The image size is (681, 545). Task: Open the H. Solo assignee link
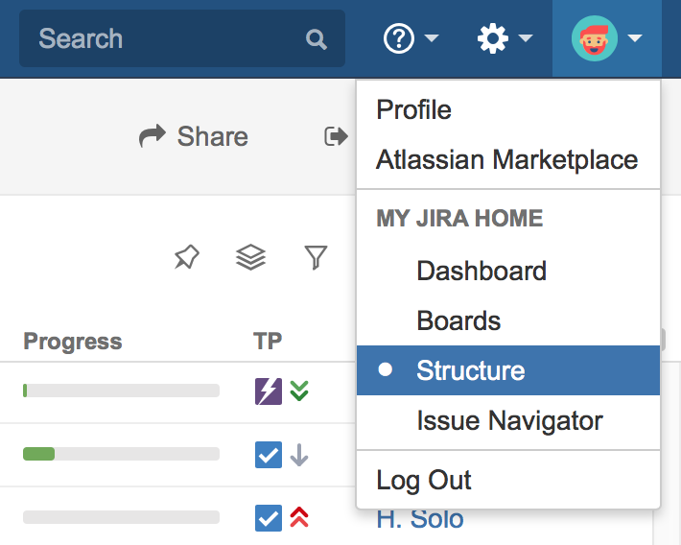point(420,519)
